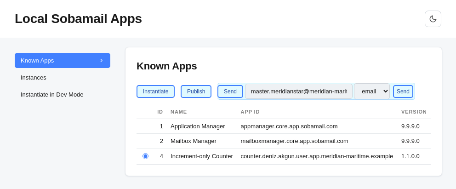Click ID 2 cell
Viewport: 456px width, 189px height.
click(161, 141)
